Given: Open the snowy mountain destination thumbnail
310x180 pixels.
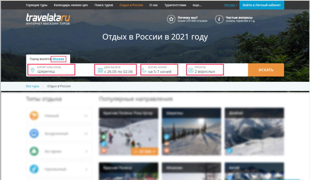Looking at the screenshot, I should (254, 131).
